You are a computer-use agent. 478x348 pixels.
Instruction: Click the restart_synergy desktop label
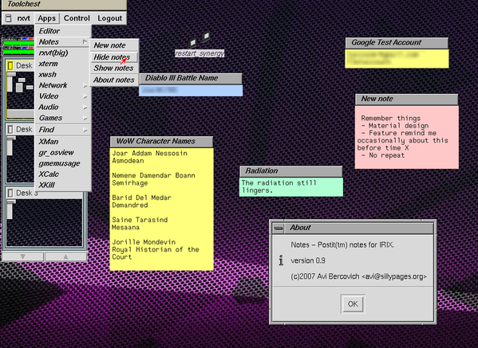pyautogui.click(x=199, y=53)
